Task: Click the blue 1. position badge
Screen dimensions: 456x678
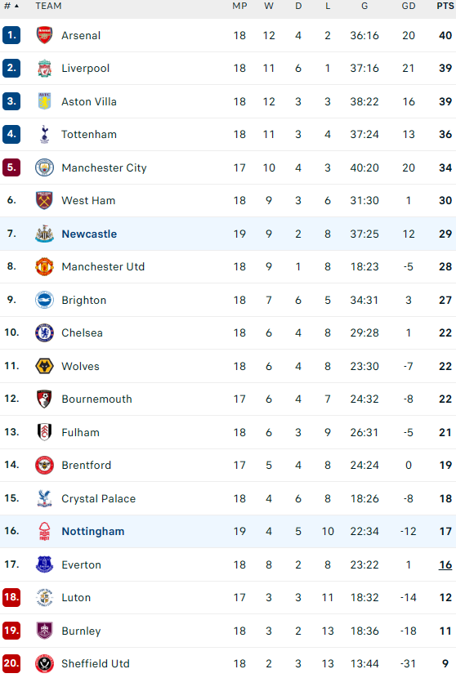Action: 11,35
